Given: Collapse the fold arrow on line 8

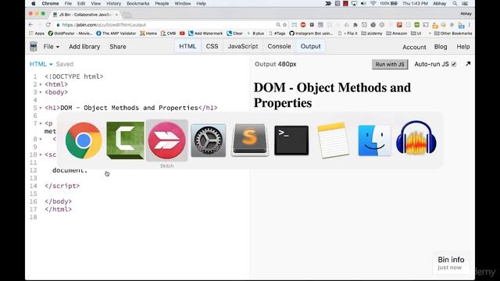Looking at the screenshot, I should 41,139.
